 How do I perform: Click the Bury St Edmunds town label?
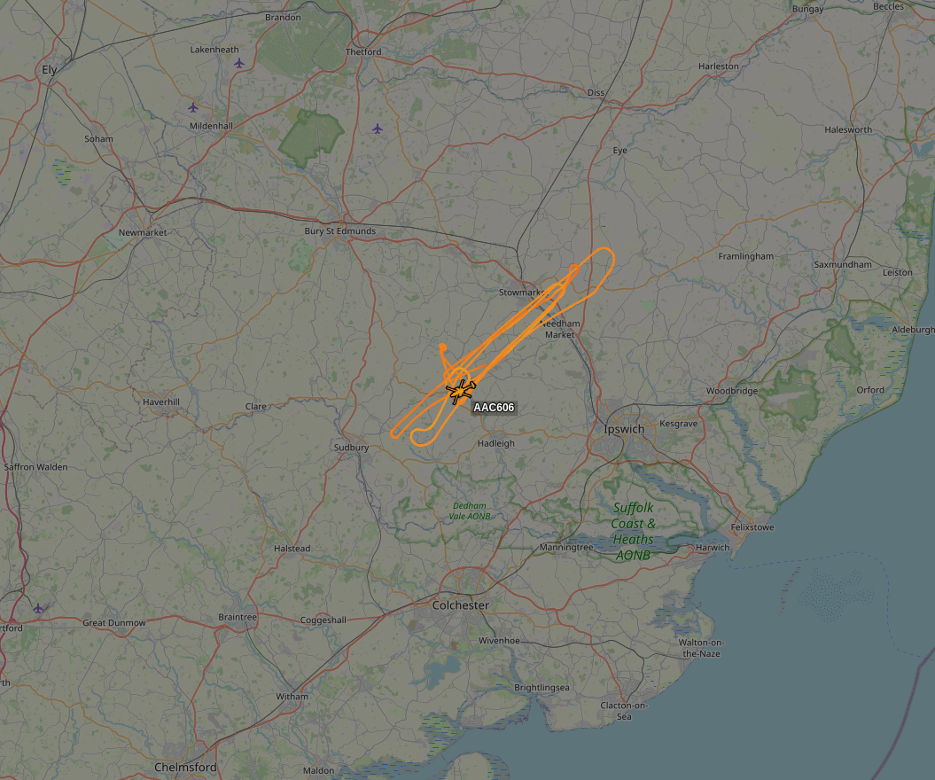[340, 231]
